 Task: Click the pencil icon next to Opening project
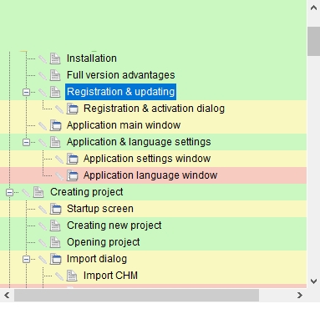pos(43,242)
